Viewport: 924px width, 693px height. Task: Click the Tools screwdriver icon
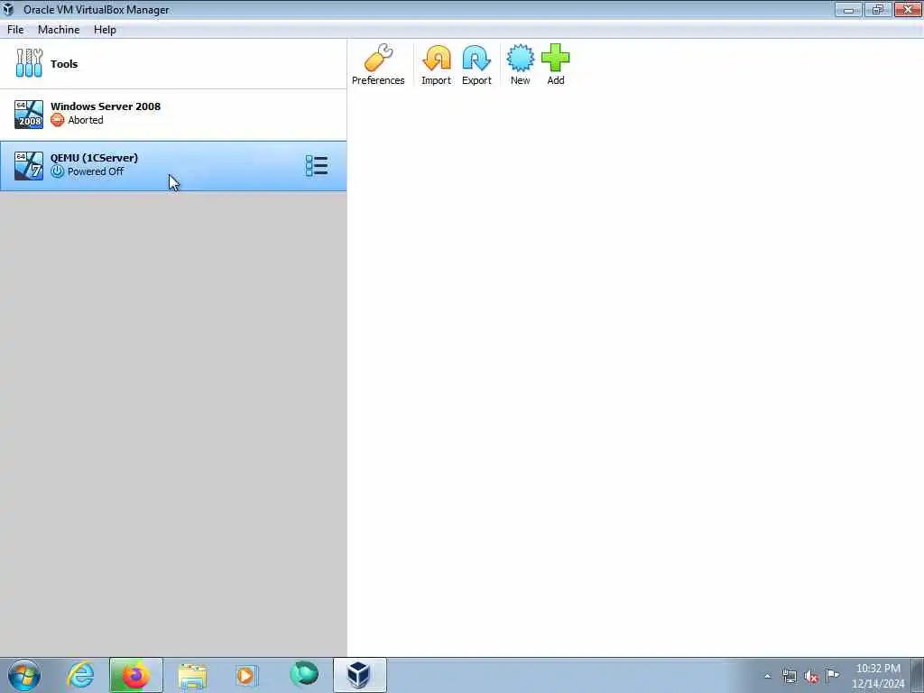(x=29, y=63)
